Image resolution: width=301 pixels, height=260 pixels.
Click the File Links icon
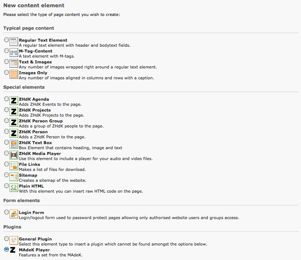[x=14, y=166]
